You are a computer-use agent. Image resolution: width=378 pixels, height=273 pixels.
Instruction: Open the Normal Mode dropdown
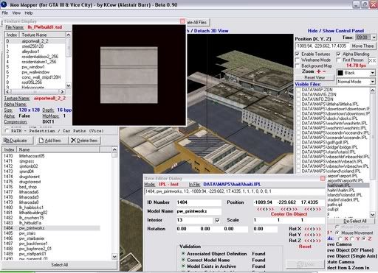point(373,82)
